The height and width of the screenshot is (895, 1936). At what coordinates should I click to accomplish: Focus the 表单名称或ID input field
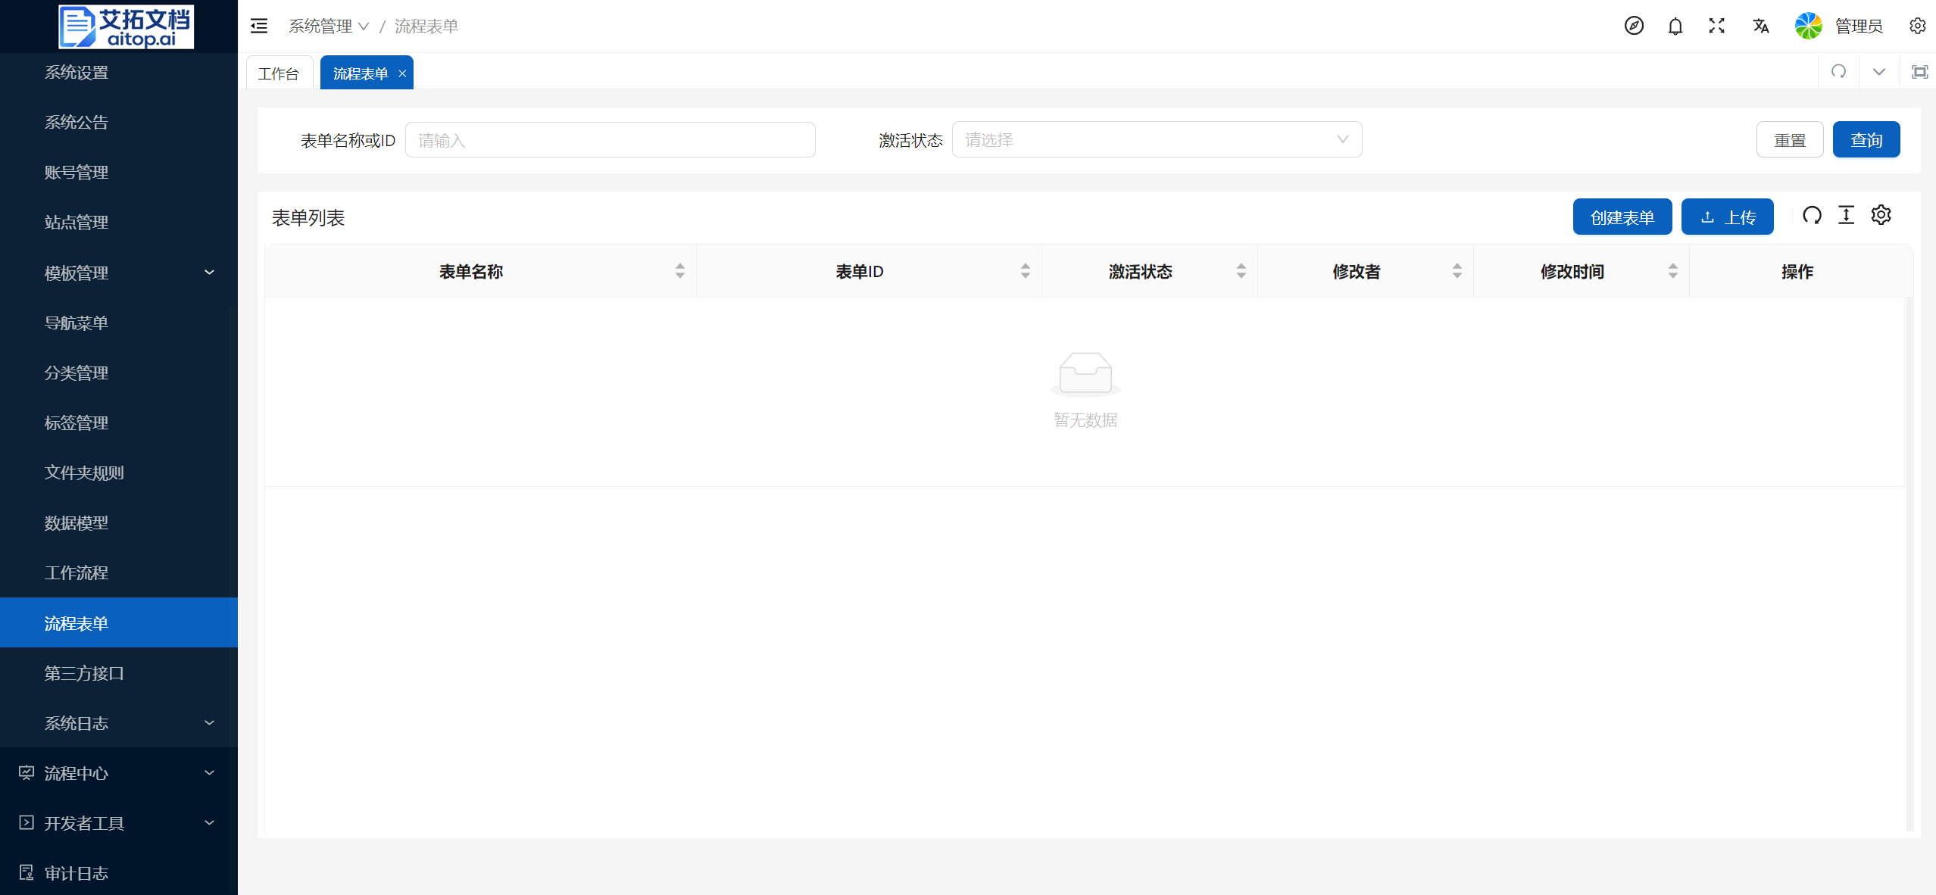(610, 140)
